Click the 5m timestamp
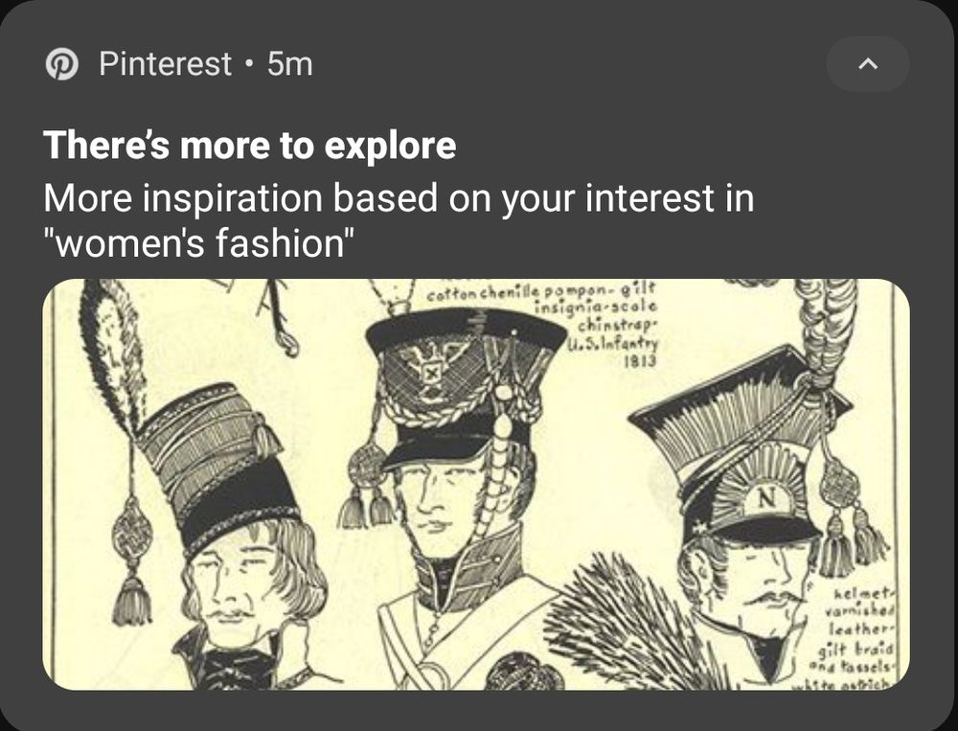This screenshot has width=958, height=731. [289, 65]
